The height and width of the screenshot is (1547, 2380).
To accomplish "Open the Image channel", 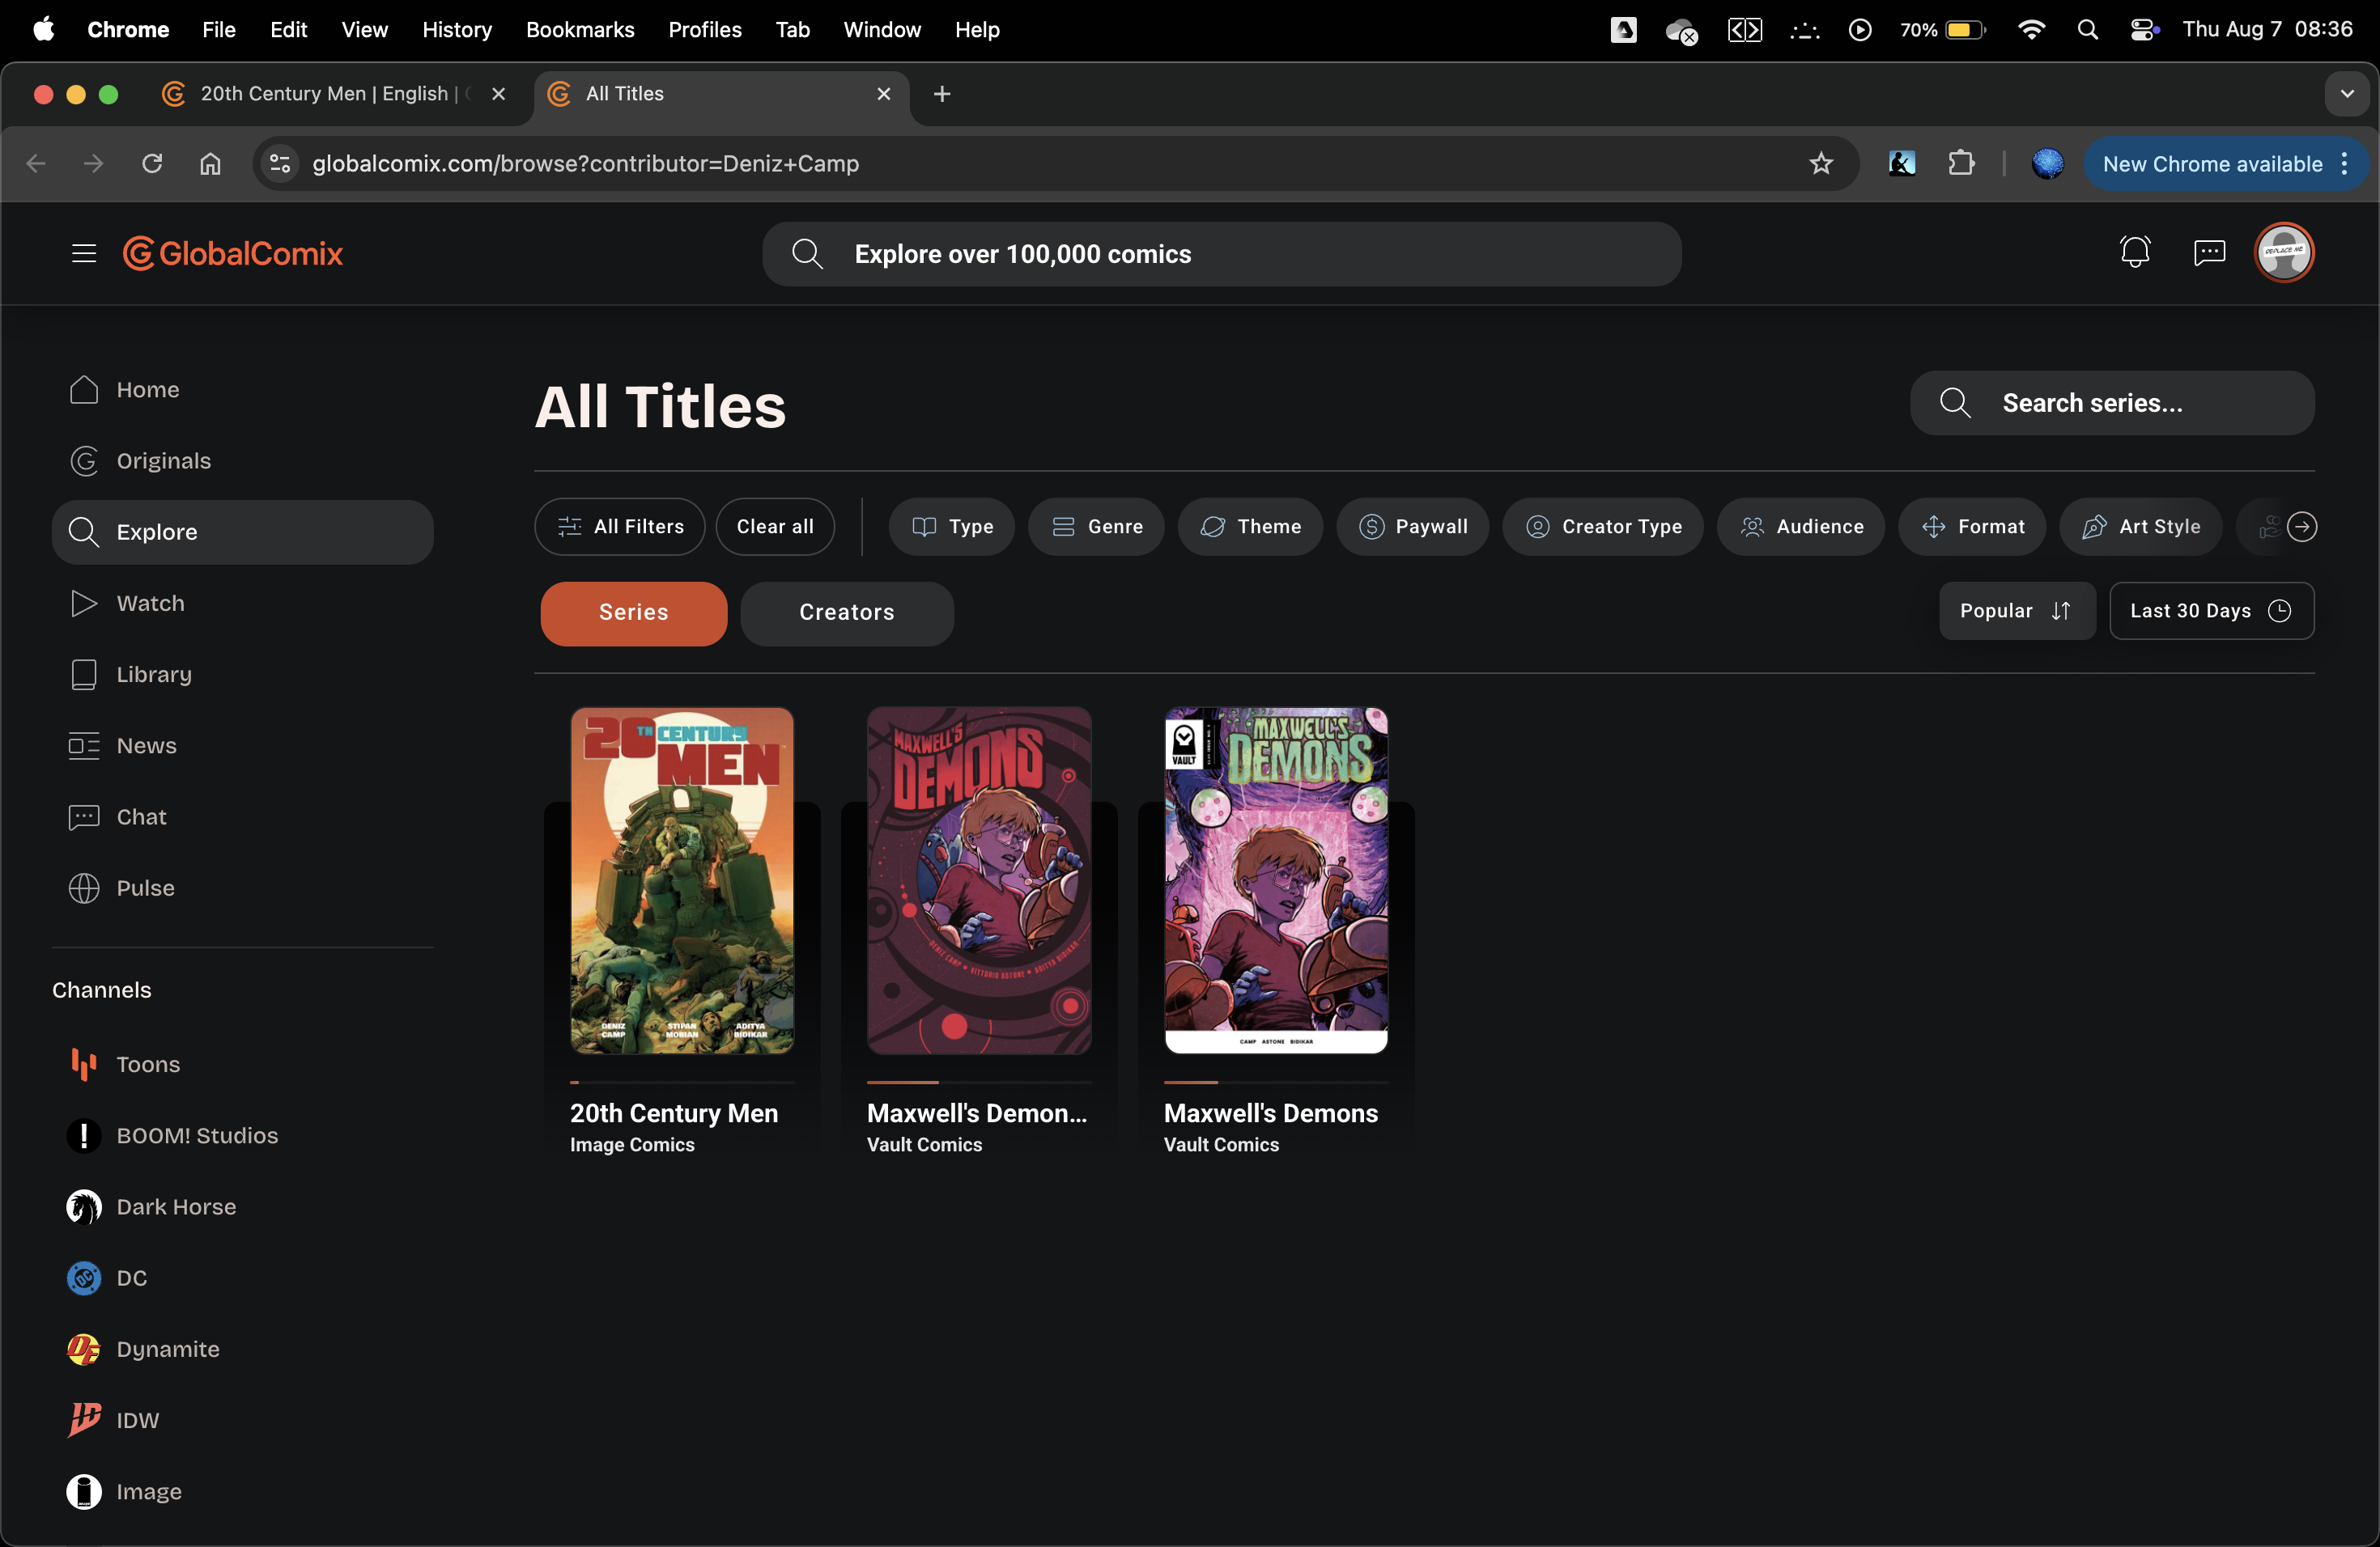I will click(242, 1491).
